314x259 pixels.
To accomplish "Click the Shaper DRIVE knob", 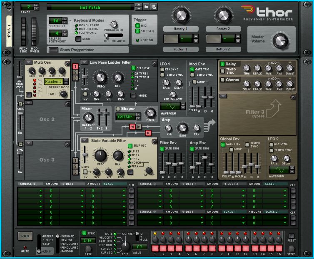I will (x=150, y=113).
